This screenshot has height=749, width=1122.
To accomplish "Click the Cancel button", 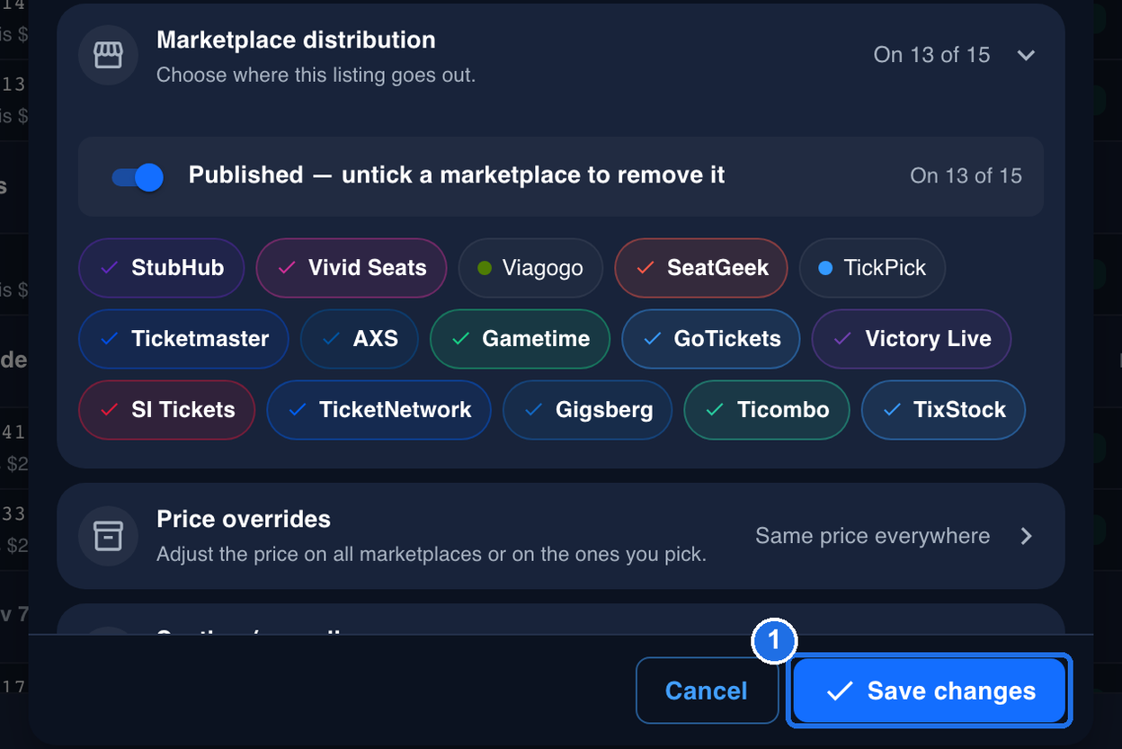I will (707, 691).
